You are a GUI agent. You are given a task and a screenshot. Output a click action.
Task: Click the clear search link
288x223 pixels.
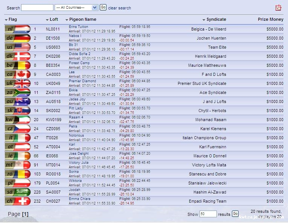tap(119, 8)
